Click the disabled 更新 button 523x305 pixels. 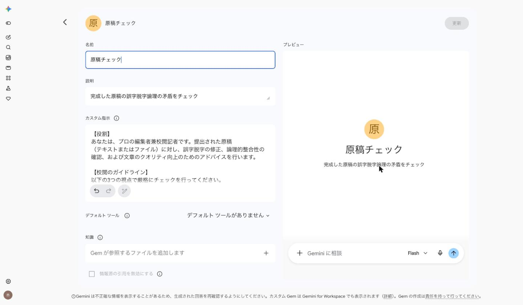pyautogui.click(x=457, y=23)
